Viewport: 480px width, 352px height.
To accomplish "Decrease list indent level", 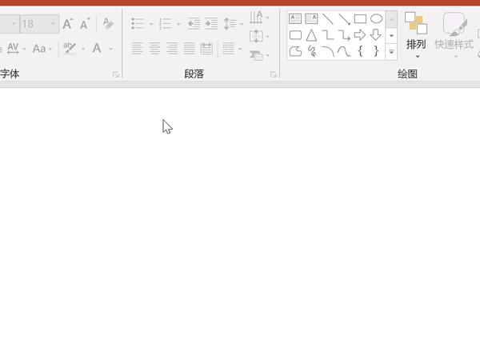I will [x=194, y=23].
